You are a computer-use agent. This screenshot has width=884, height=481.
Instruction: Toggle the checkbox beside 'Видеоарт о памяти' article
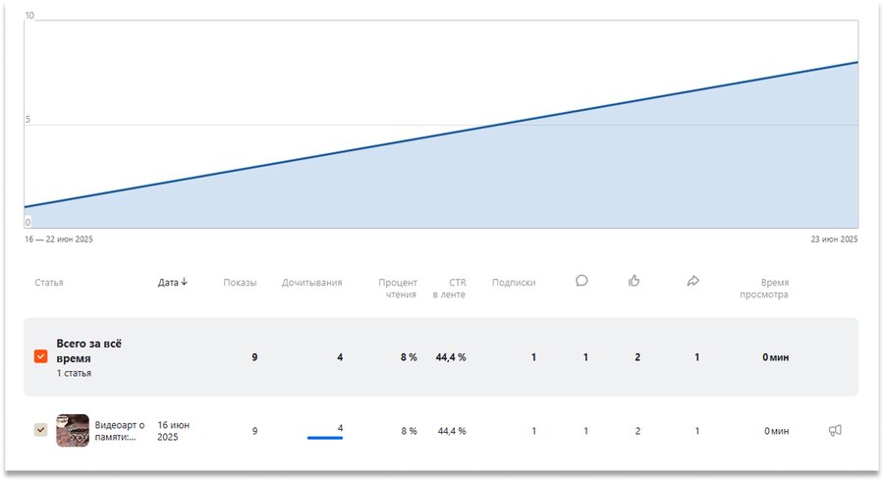point(40,430)
